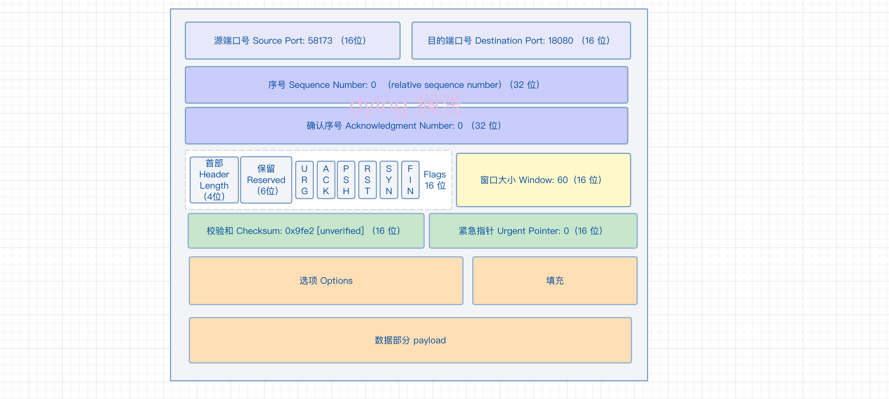Screen dimensions: 889x399
Task: Select the URG flag box
Action: [304, 180]
